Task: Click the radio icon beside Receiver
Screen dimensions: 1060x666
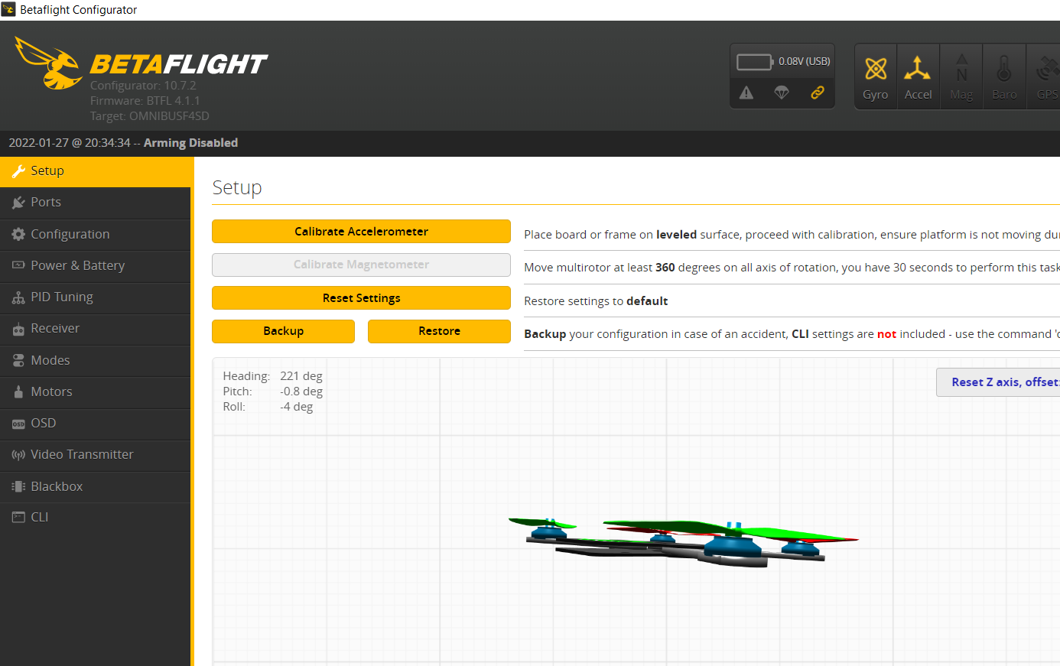Action: coord(18,330)
